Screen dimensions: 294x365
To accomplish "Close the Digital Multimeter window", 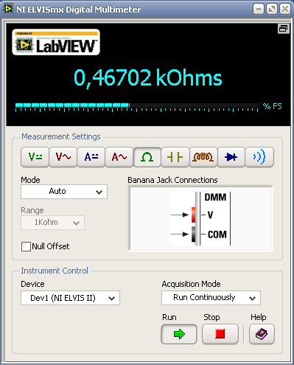I will (285, 10).
